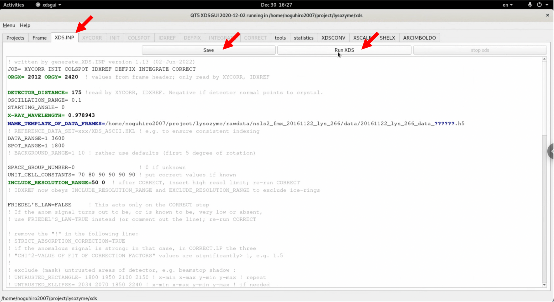Click the SPOT_RANGE=1 1800 line

point(36,146)
